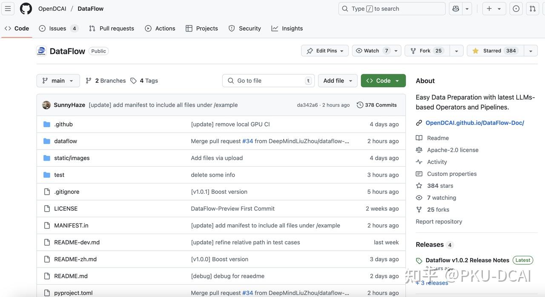Switch to the Issues tab
This screenshot has height=297, width=545.
pos(58,28)
